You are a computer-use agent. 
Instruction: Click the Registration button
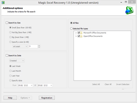47,98
